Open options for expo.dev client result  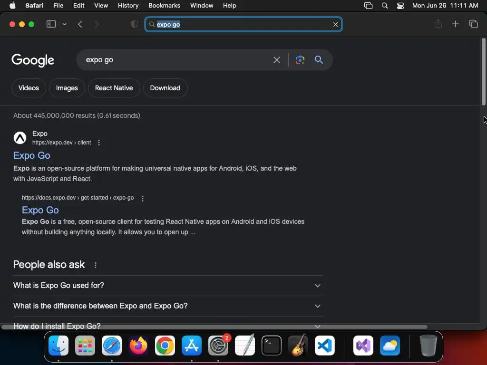(99, 143)
